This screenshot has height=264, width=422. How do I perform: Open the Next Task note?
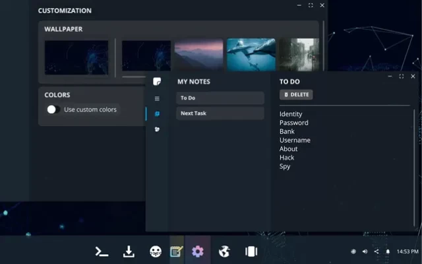220,113
